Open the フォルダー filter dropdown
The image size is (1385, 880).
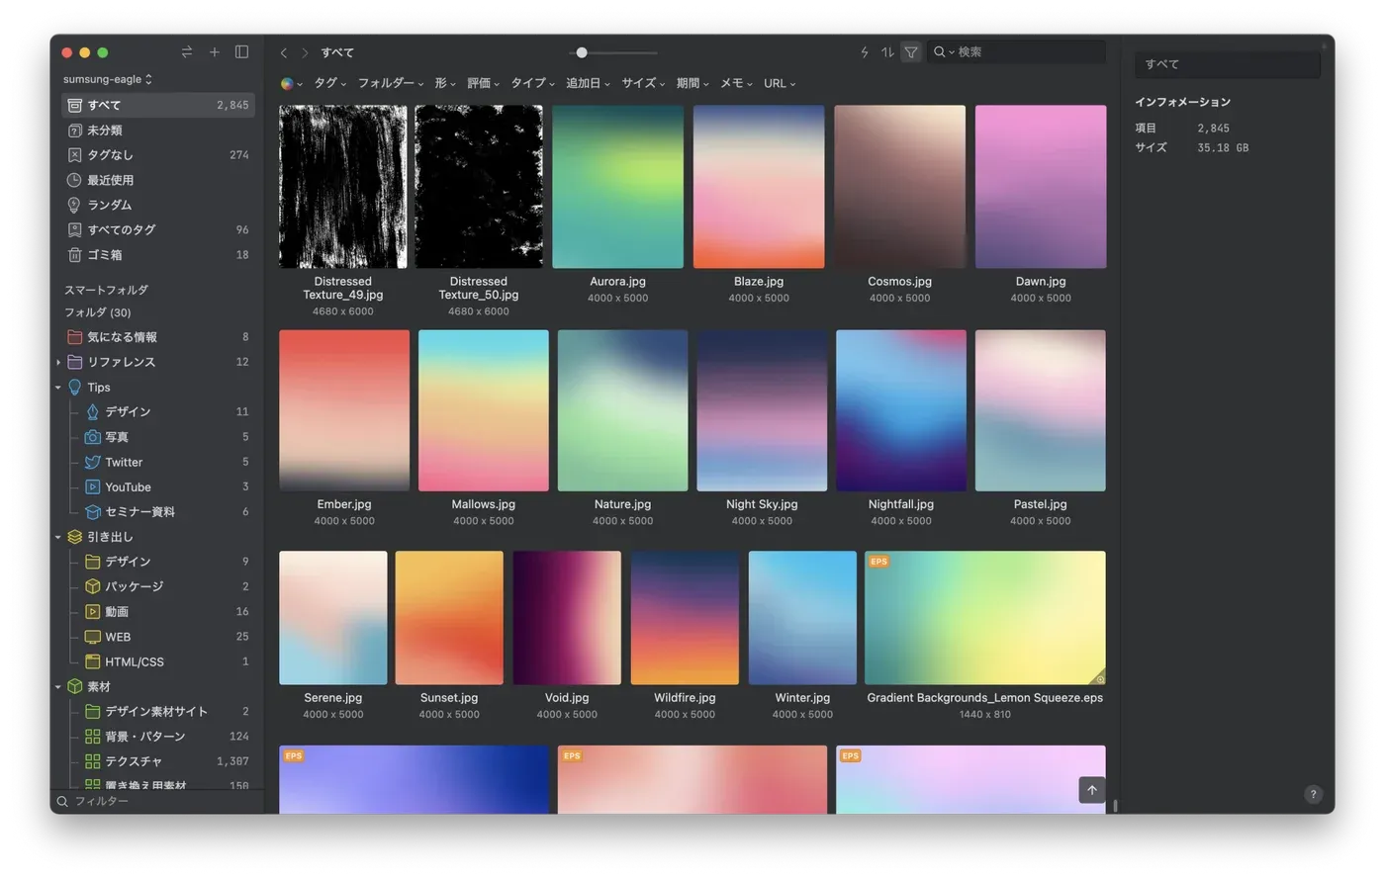[x=391, y=83]
